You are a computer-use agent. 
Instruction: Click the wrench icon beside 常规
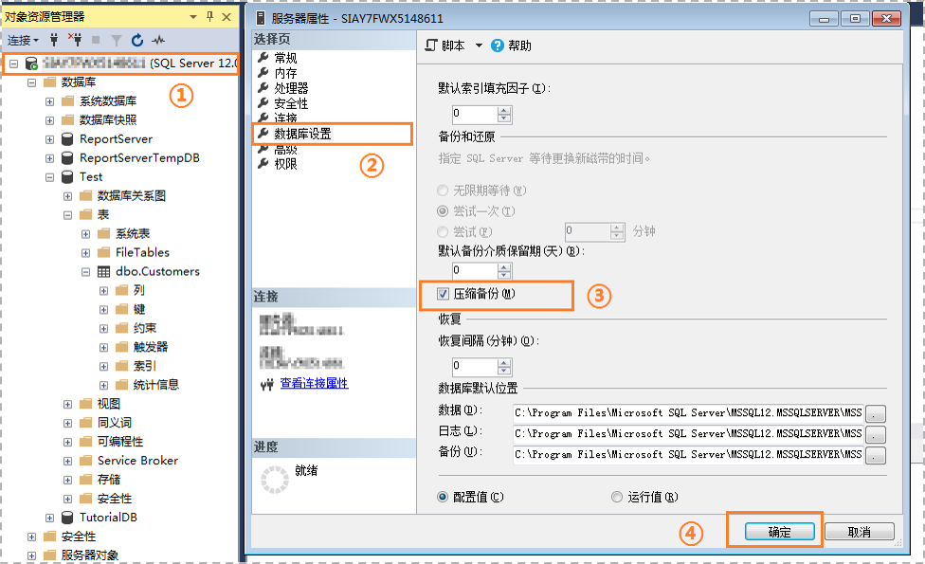pos(263,58)
